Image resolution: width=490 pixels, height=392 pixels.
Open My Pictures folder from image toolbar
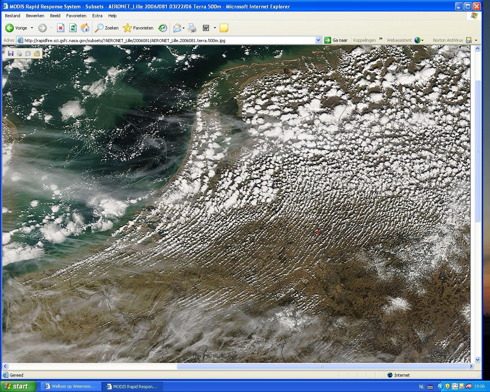37,54
